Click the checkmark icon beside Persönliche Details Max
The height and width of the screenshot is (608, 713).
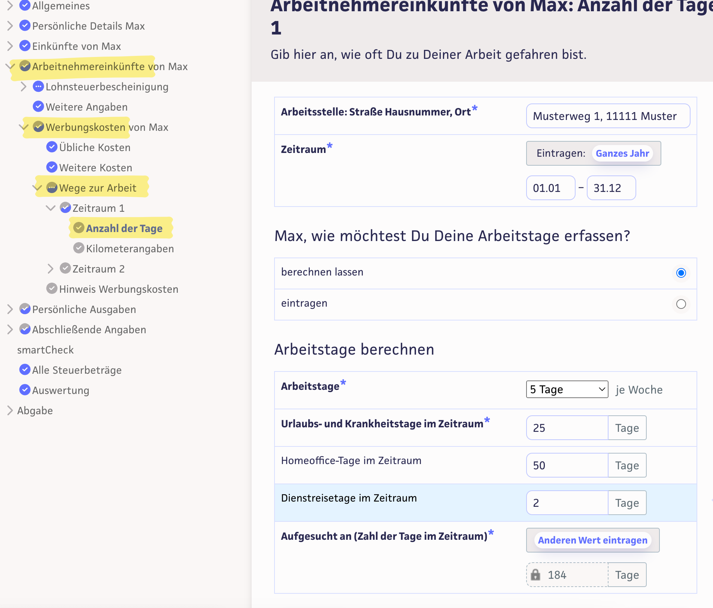tap(25, 25)
